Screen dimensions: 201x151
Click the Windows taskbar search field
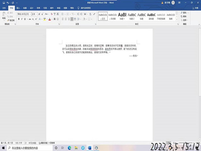(30, 148)
